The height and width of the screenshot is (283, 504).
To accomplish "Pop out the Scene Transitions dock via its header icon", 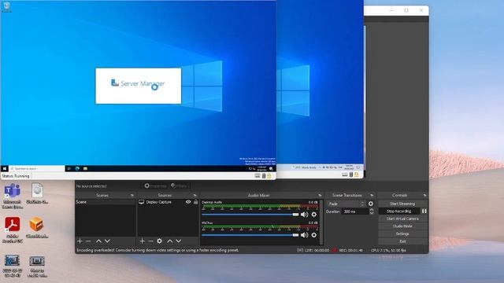I will coord(372,195).
